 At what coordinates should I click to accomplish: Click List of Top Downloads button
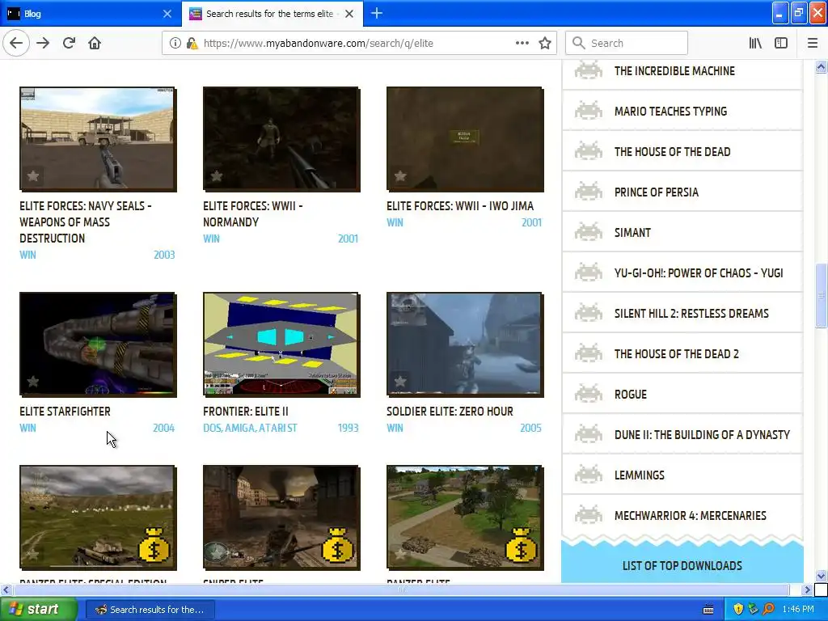(682, 565)
